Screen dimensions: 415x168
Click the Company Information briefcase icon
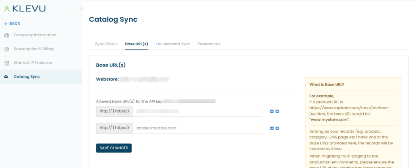coord(7,35)
